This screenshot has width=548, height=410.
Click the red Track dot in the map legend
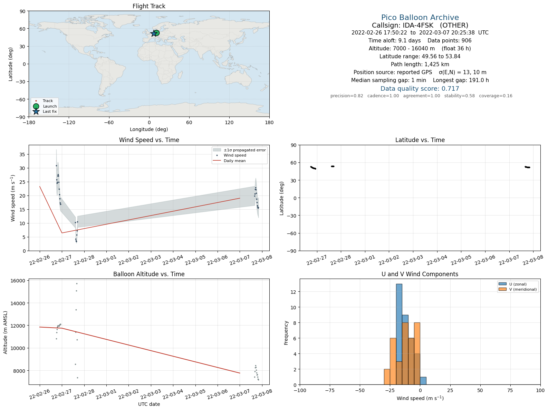[x=36, y=101]
